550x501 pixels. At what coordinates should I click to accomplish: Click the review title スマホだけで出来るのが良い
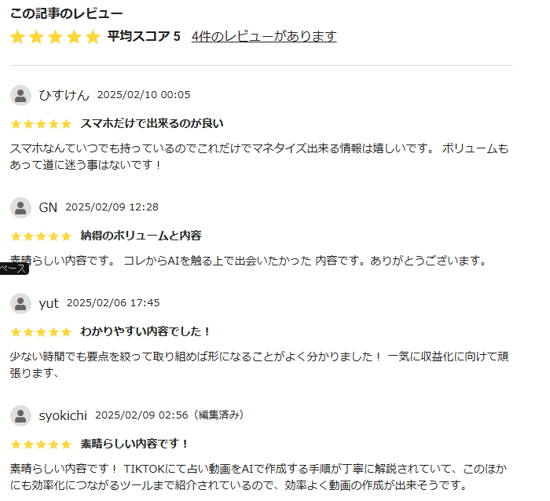click(152, 123)
